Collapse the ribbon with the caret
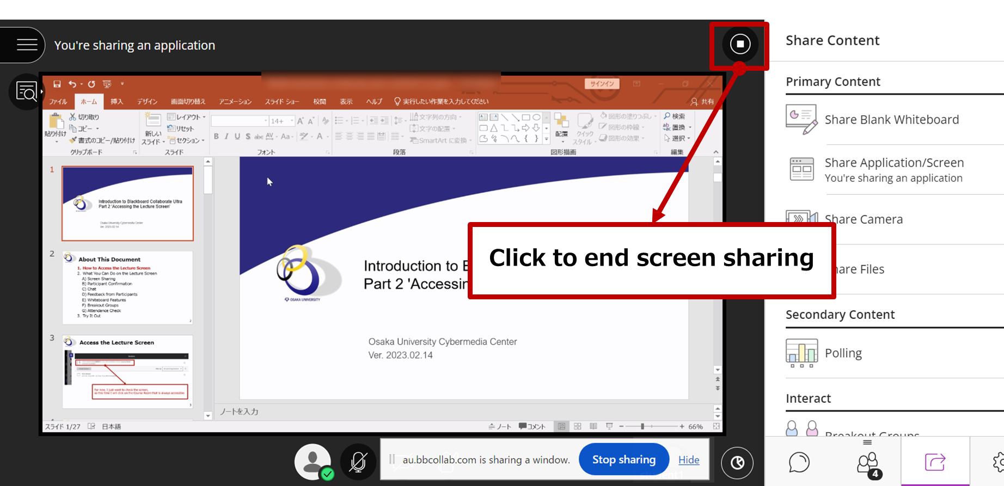The width and height of the screenshot is (1004, 486). pos(716,152)
